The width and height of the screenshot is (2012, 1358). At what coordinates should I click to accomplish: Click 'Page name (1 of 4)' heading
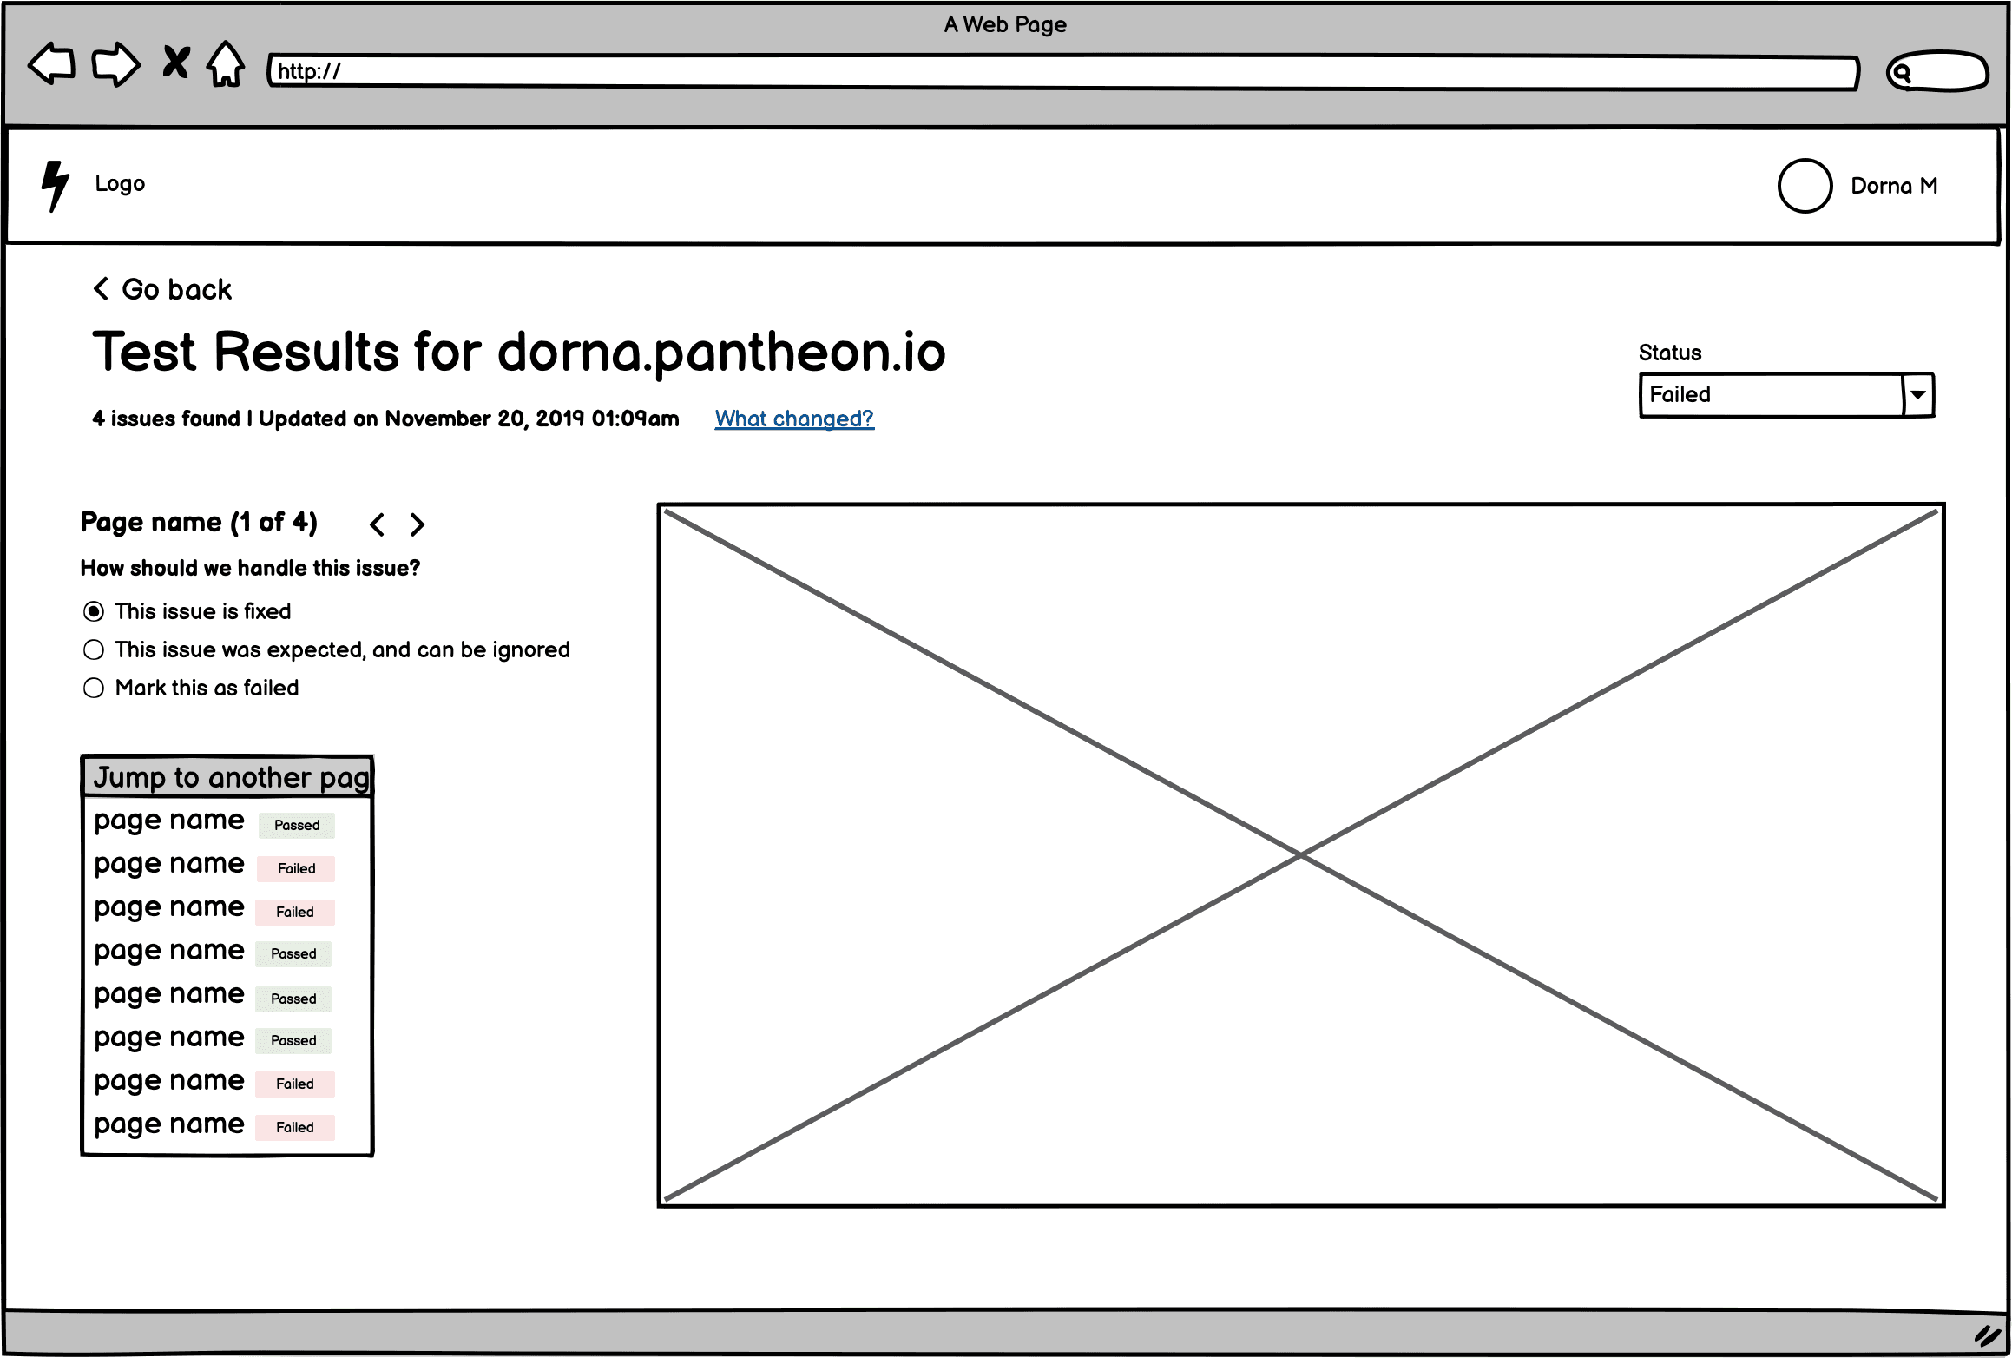199,522
